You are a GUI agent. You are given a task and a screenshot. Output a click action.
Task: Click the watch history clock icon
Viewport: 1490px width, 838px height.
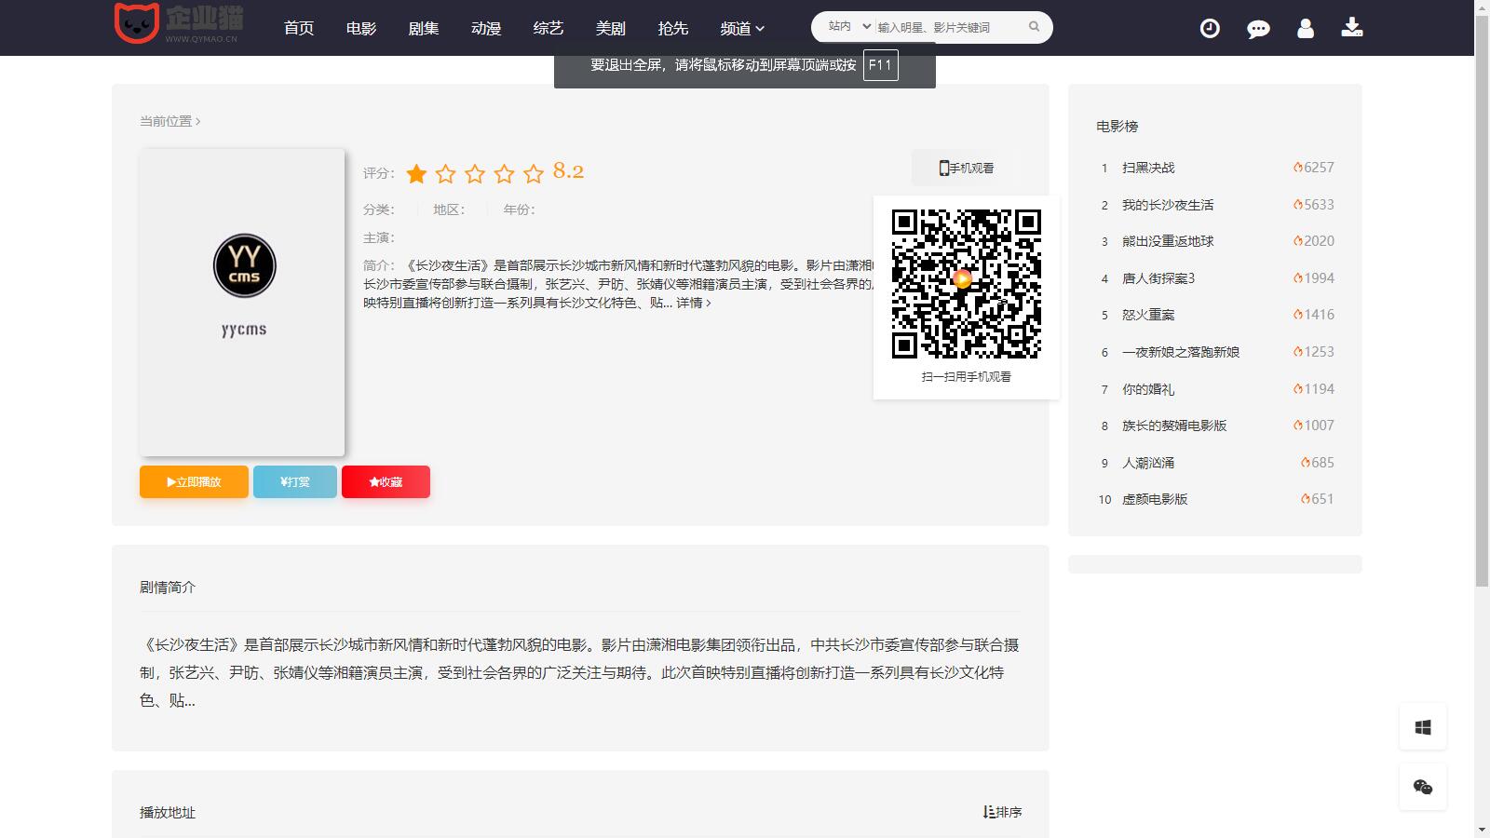coord(1209,28)
